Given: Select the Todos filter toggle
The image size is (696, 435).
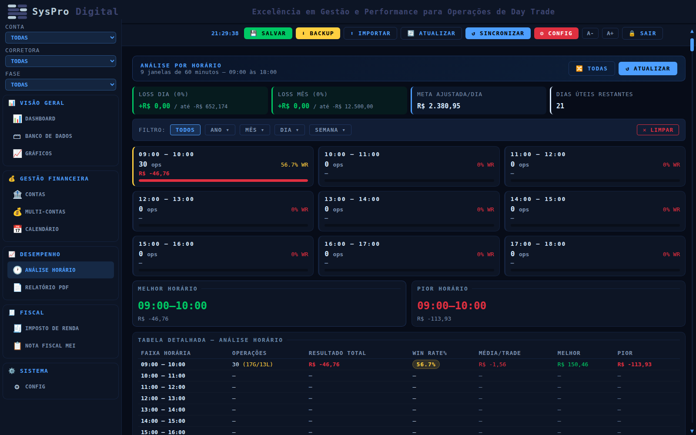Looking at the screenshot, I should click(x=185, y=130).
